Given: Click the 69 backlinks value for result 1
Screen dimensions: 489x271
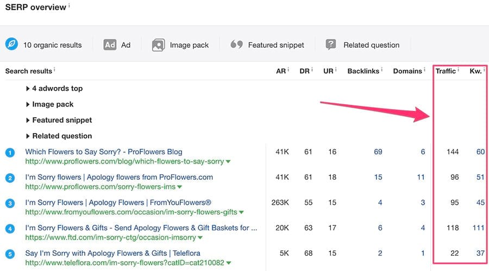Looking at the screenshot, I should 378,152.
